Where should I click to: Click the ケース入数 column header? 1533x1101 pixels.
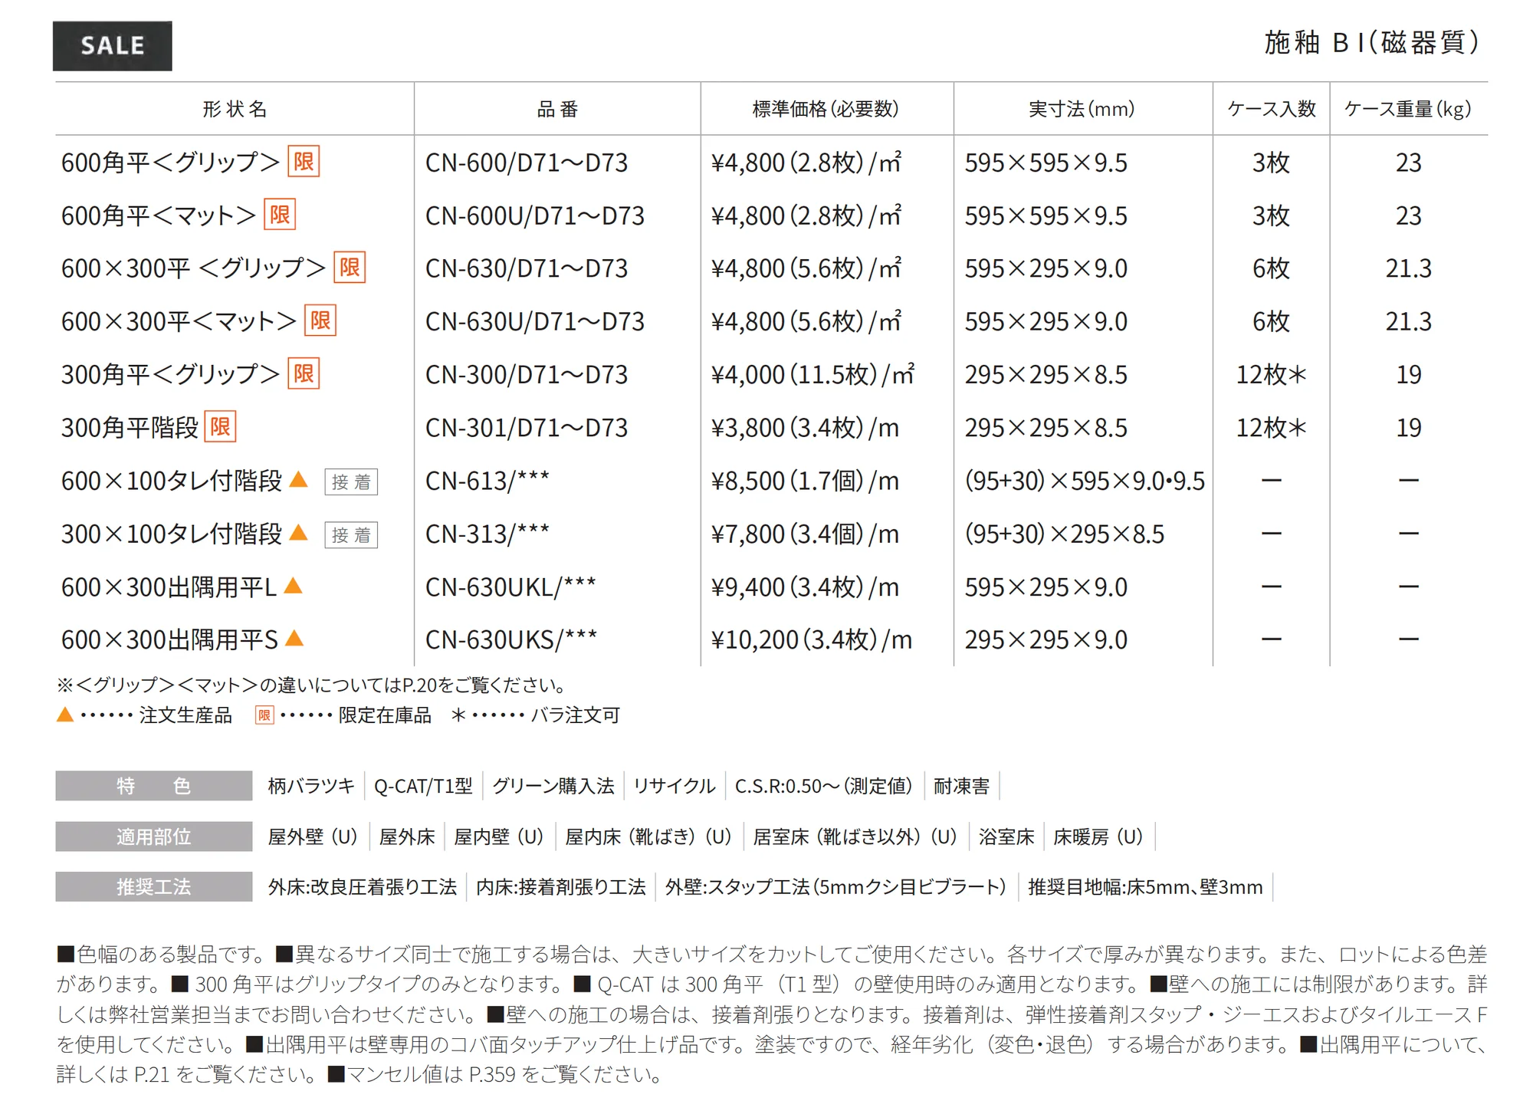coord(1272,110)
